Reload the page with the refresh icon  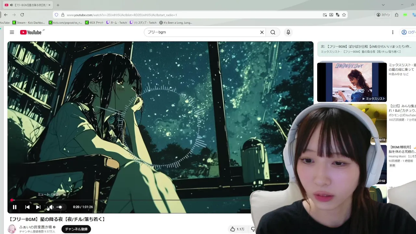[x=22, y=15]
